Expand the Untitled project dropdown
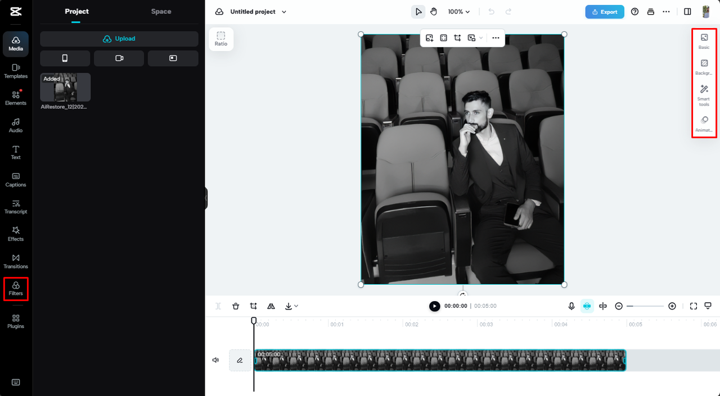This screenshot has height=396, width=720. tap(284, 12)
